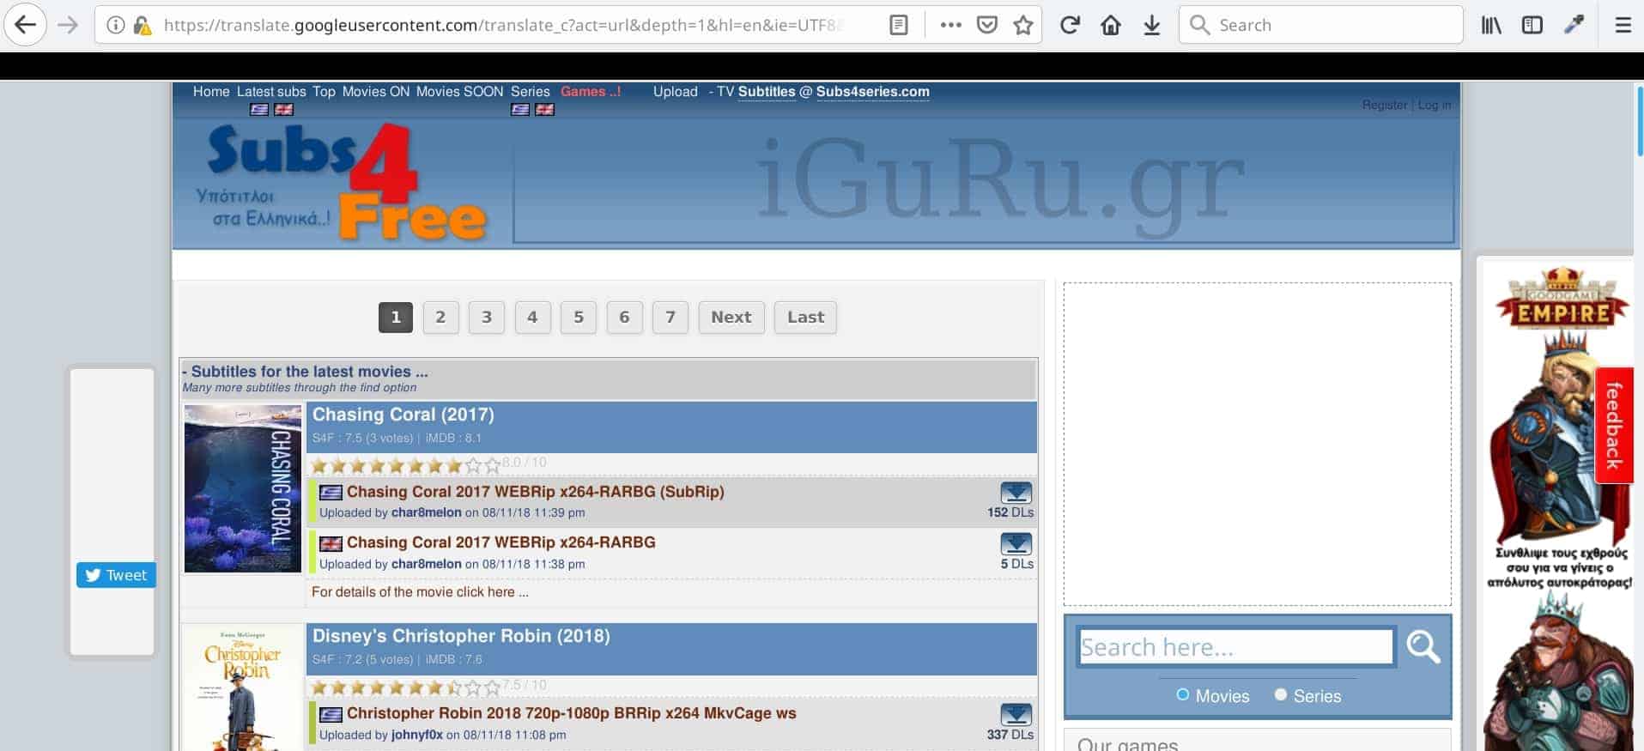The image size is (1644, 751).
Task: Open the Upload menu item
Action: tap(676, 92)
